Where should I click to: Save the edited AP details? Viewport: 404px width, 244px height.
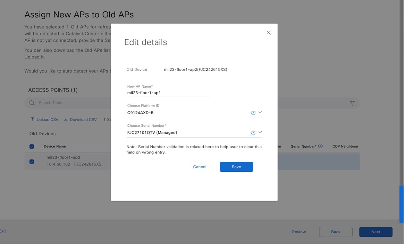tap(236, 167)
